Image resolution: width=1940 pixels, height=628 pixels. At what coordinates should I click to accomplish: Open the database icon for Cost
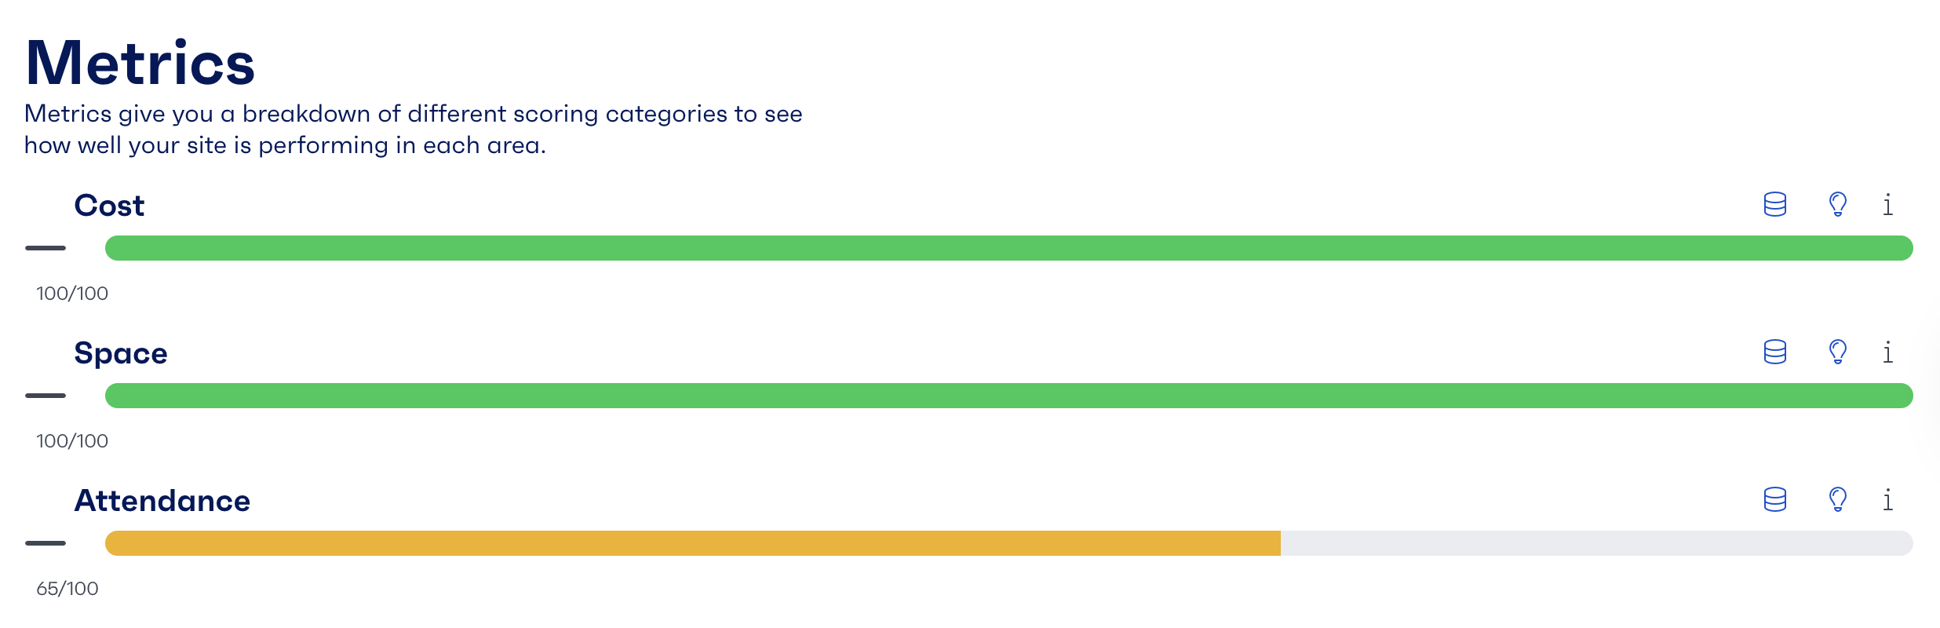pyautogui.click(x=1774, y=205)
